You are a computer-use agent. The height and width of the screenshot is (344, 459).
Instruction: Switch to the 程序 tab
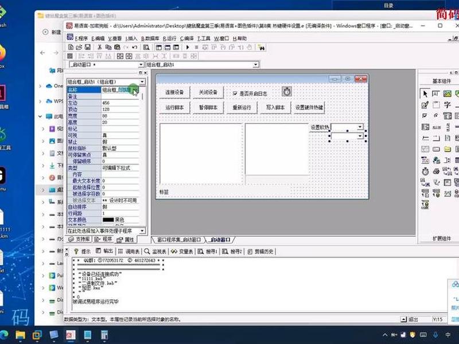(x=103, y=239)
